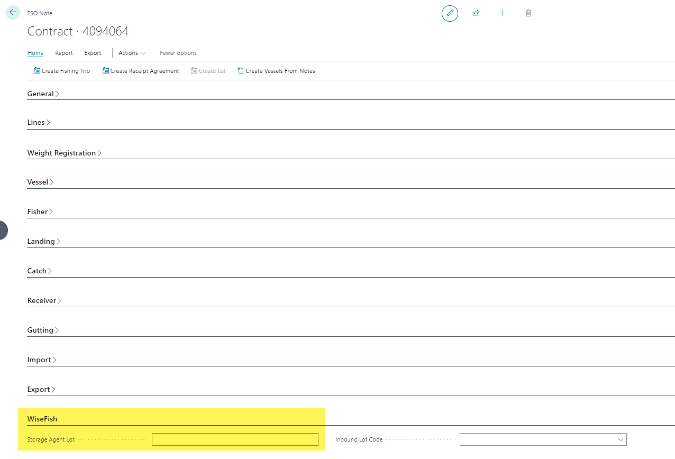Viewport: 675px width, 459px height.
Task: Run Create Vessels From Notes
Action: pyautogui.click(x=276, y=71)
